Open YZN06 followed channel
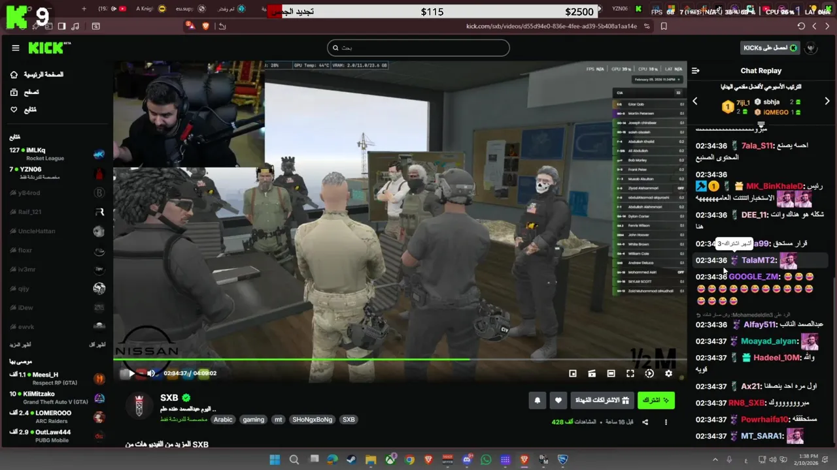 click(57, 173)
